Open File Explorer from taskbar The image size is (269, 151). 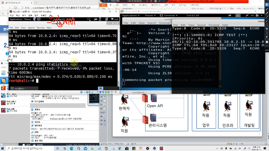[92, 148]
